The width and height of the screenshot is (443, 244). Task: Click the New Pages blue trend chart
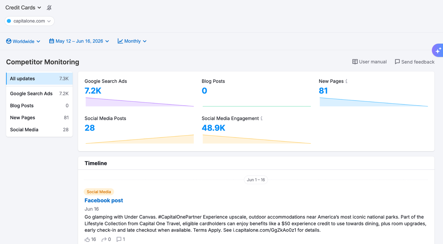374,102
